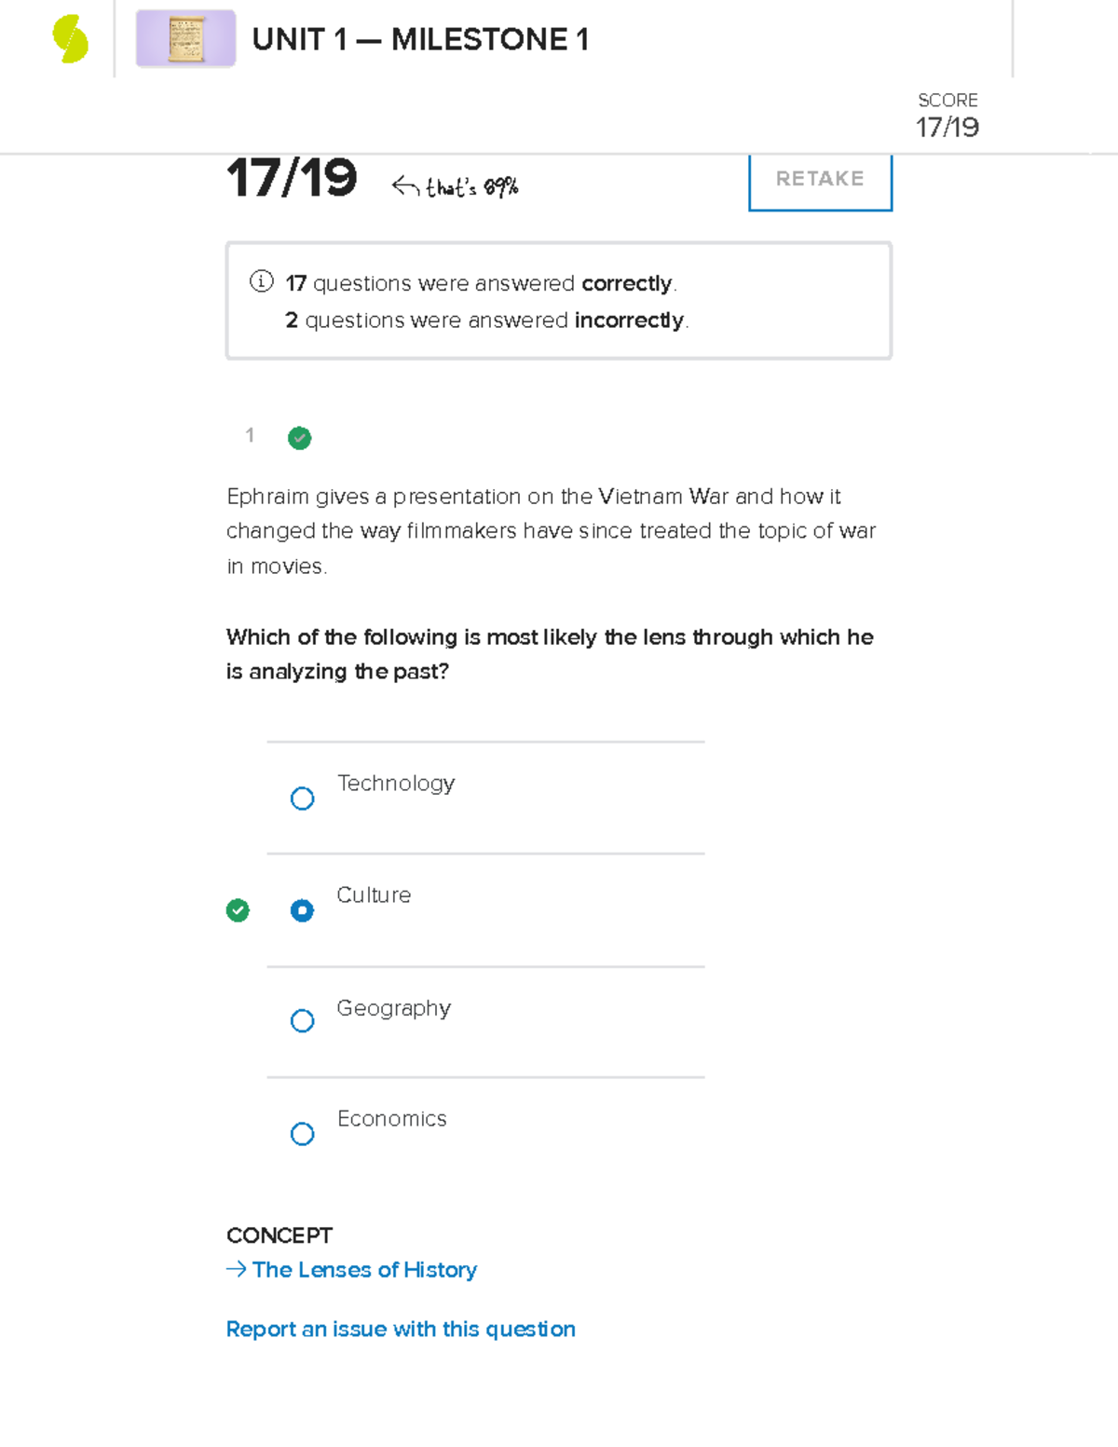The height and width of the screenshot is (1447, 1118).
Task: Click the Geography answer label
Action: click(x=393, y=1008)
